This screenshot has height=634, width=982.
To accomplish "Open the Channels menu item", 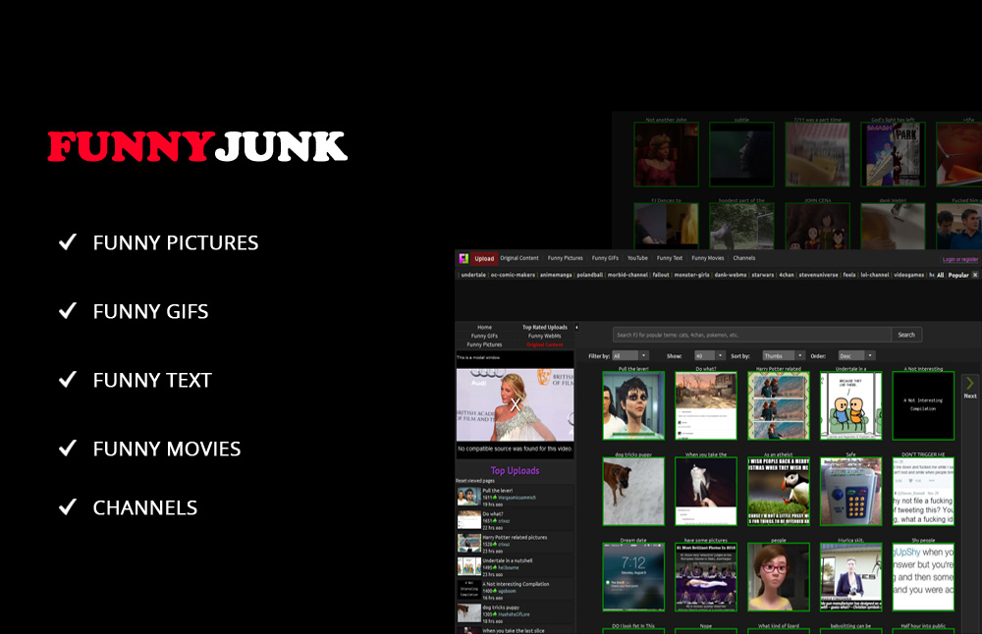I will [x=744, y=258].
